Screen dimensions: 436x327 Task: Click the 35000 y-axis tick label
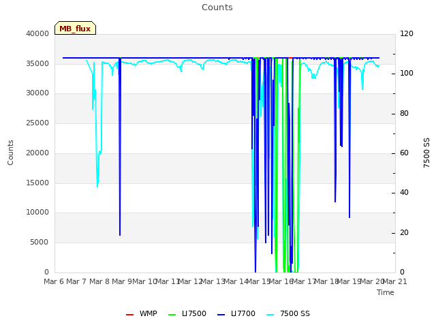click(x=37, y=63)
